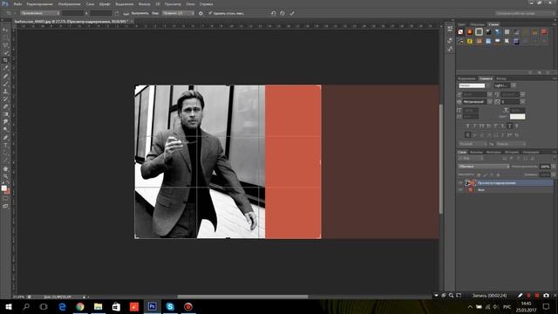Click Character panel text color swatch

click(x=517, y=116)
